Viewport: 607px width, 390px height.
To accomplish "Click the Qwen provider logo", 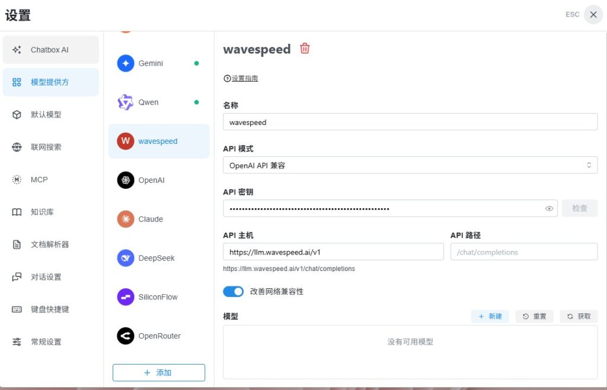I will coord(126,102).
